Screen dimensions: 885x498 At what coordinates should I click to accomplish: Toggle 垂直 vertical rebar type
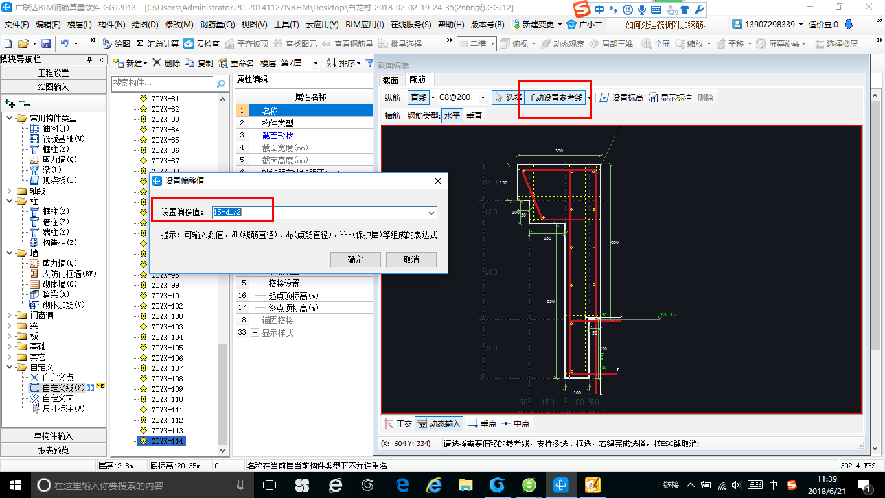coord(474,115)
